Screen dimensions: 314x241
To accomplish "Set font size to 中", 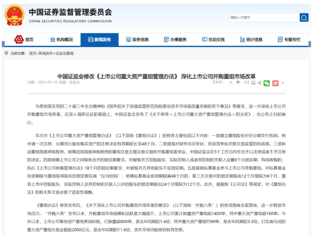I will pyautogui.click(x=238, y=83).
